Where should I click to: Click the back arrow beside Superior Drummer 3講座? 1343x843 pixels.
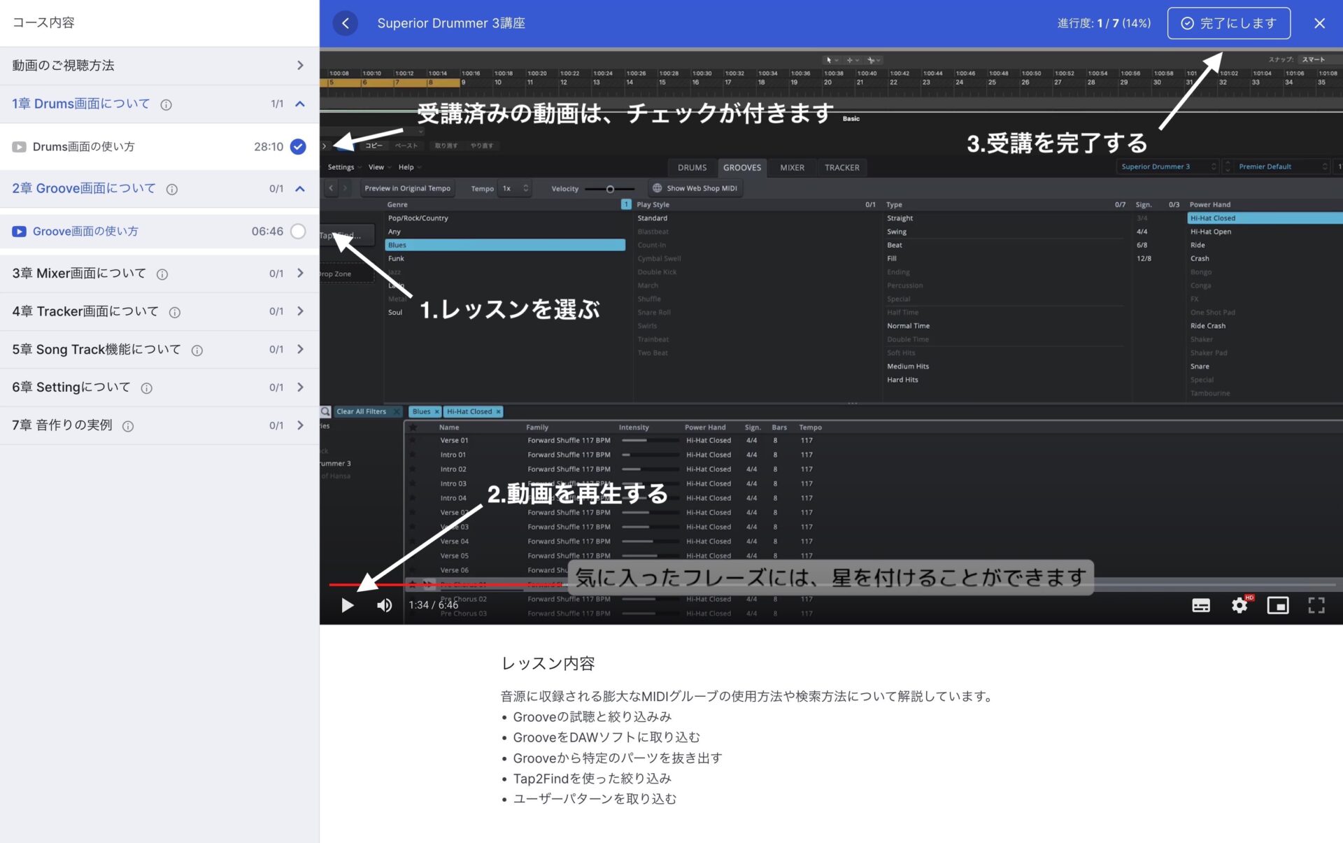(x=345, y=23)
